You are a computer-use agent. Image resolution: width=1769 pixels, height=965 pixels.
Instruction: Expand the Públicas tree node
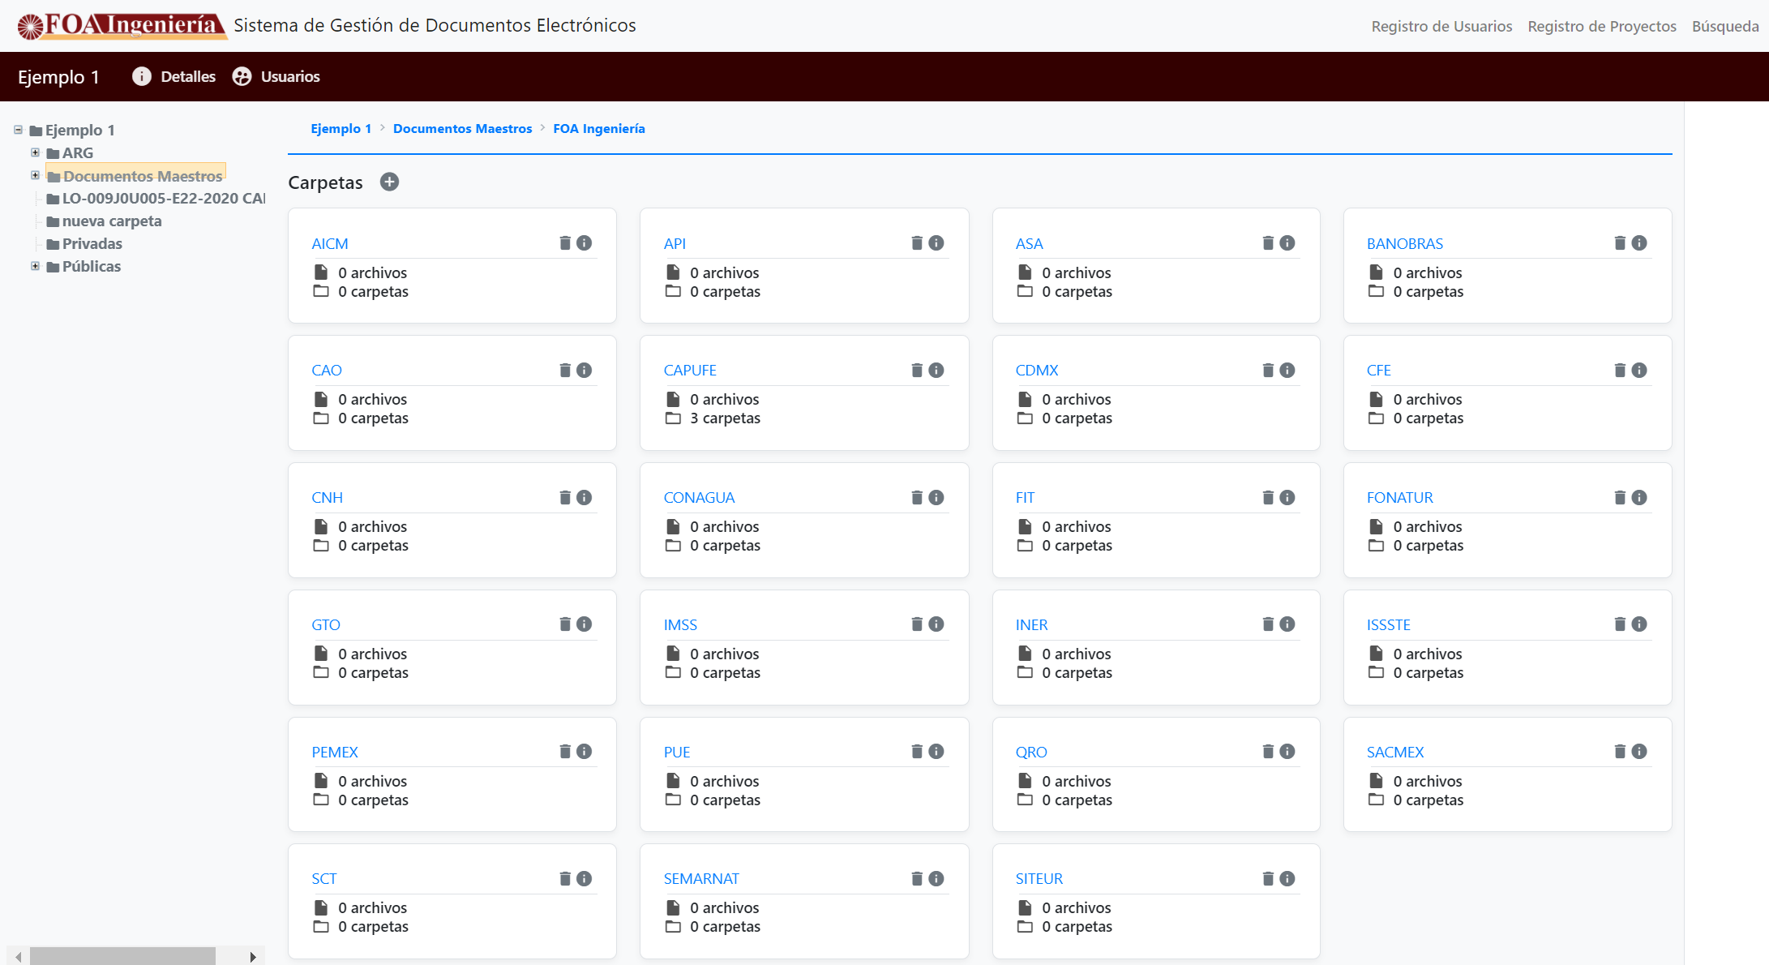coord(35,266)
